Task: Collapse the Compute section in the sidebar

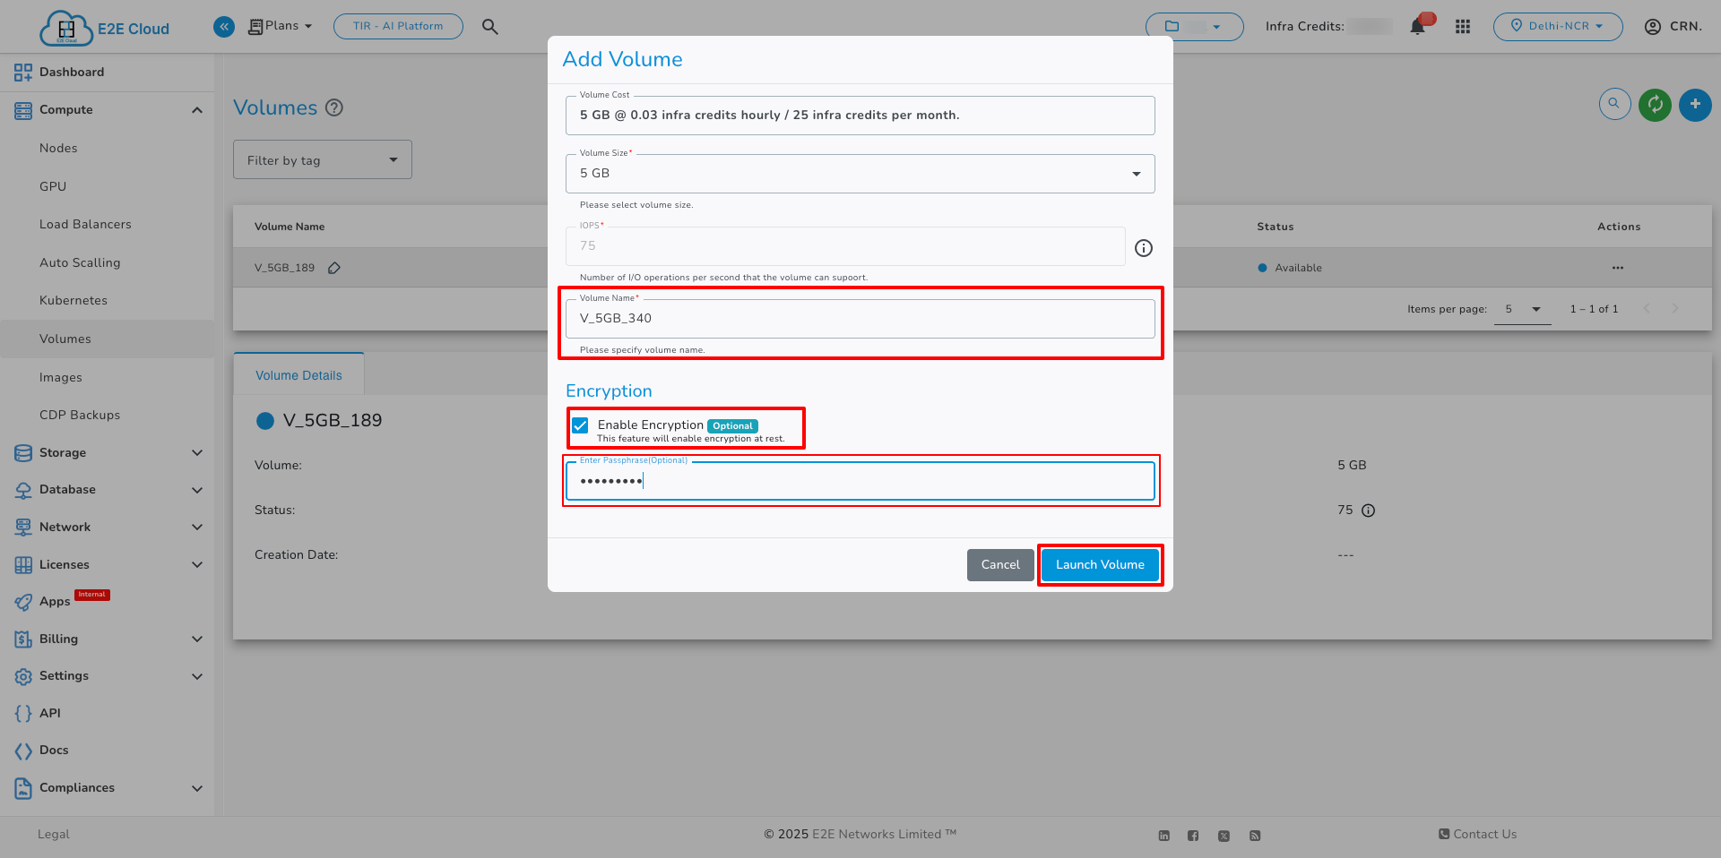Action: coord(196,109)
